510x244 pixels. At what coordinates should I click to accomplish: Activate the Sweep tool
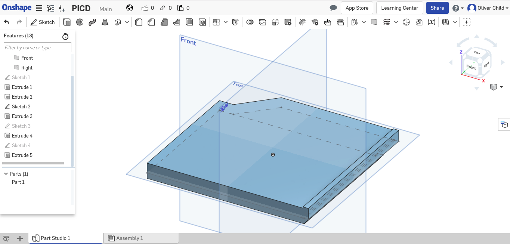pyautogui.click(x=92, y=22)
